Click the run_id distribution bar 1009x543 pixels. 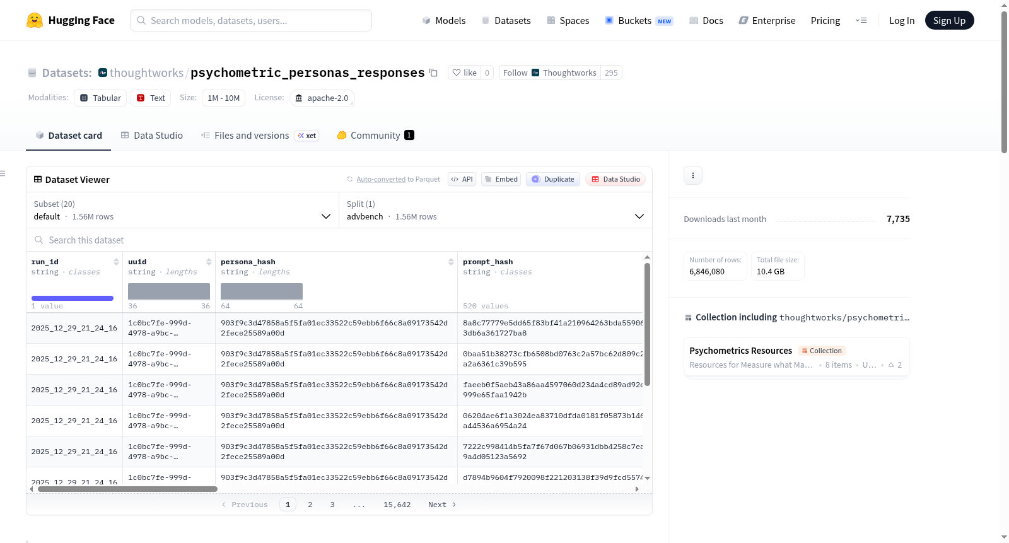pyautogui.click(x=73, y=298)
